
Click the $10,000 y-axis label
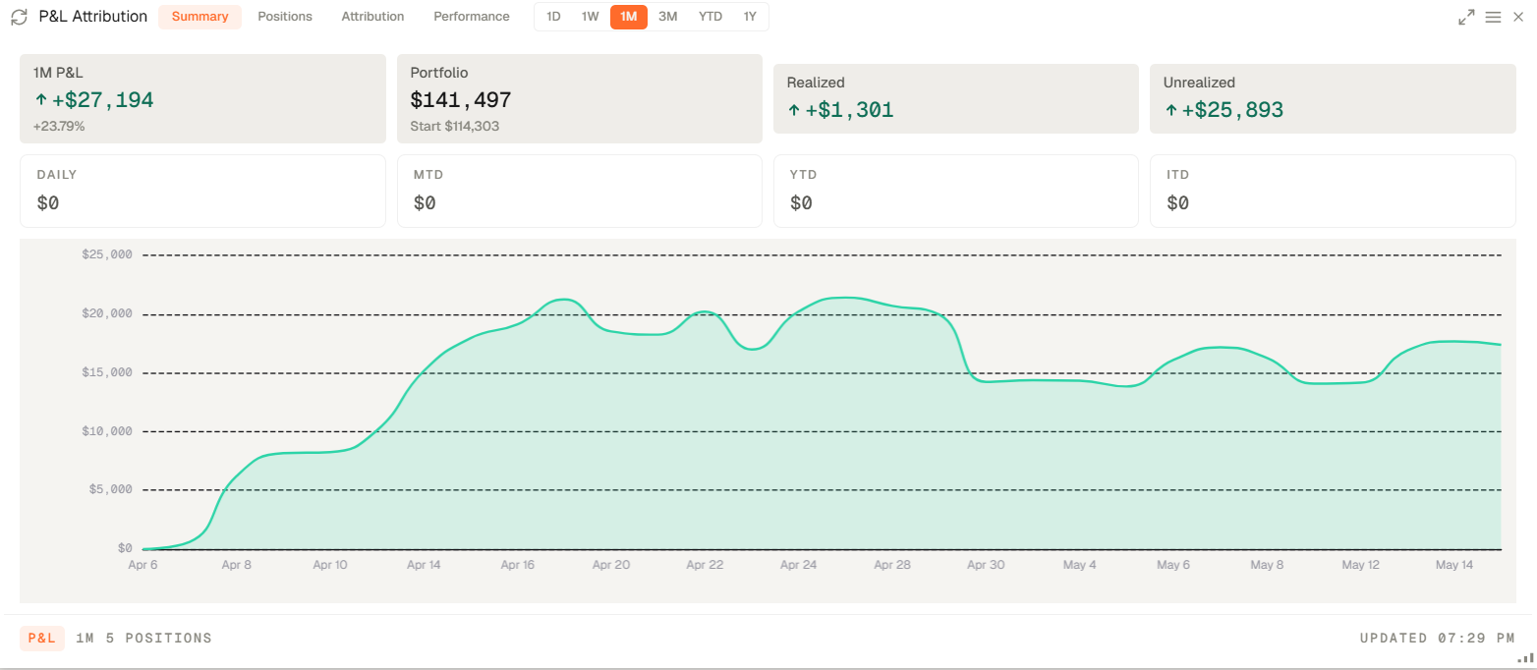(108, 431)
